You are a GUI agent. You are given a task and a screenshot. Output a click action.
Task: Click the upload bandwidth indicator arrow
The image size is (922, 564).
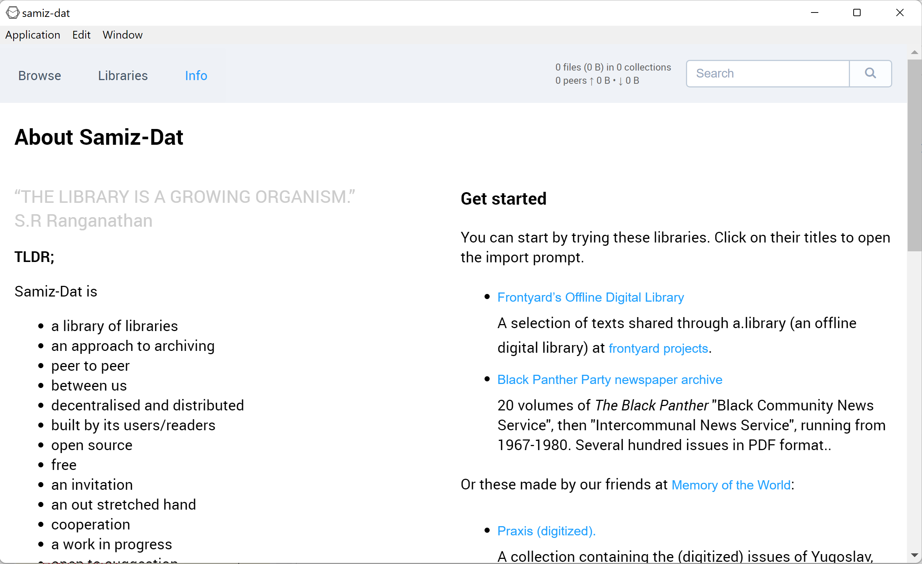coord(592,80)
